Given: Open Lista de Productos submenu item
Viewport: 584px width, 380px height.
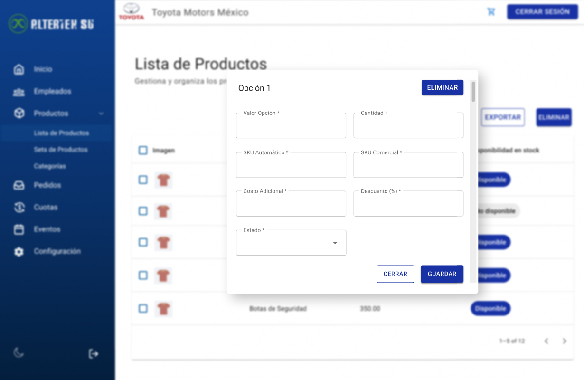Looking at the screenshot, I should [x=61, y=133].
